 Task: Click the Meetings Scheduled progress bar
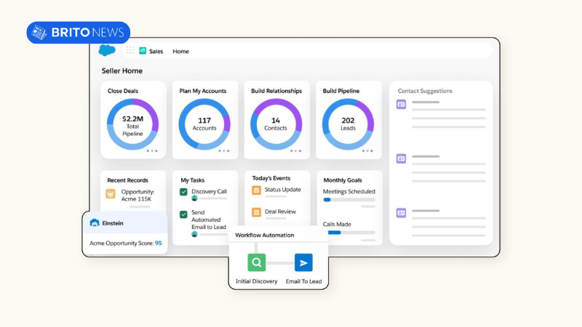point(349,200)
